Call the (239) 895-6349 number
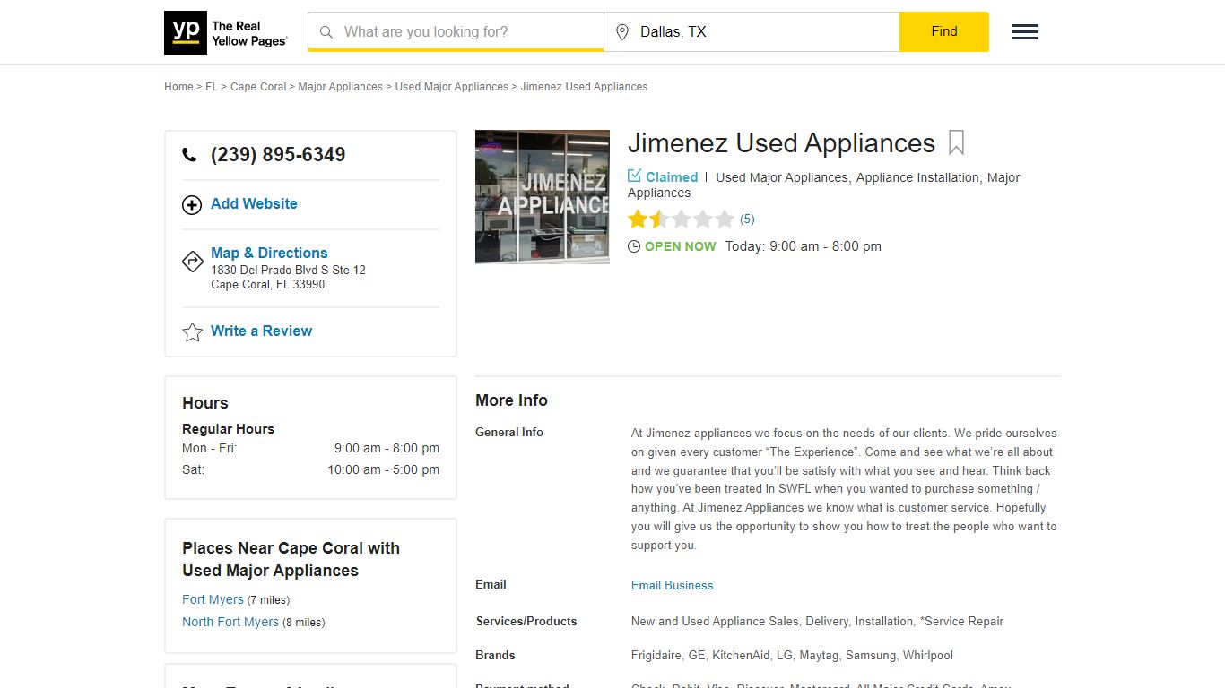Viewport: 1225px width, 688px height. pos(278,155)
